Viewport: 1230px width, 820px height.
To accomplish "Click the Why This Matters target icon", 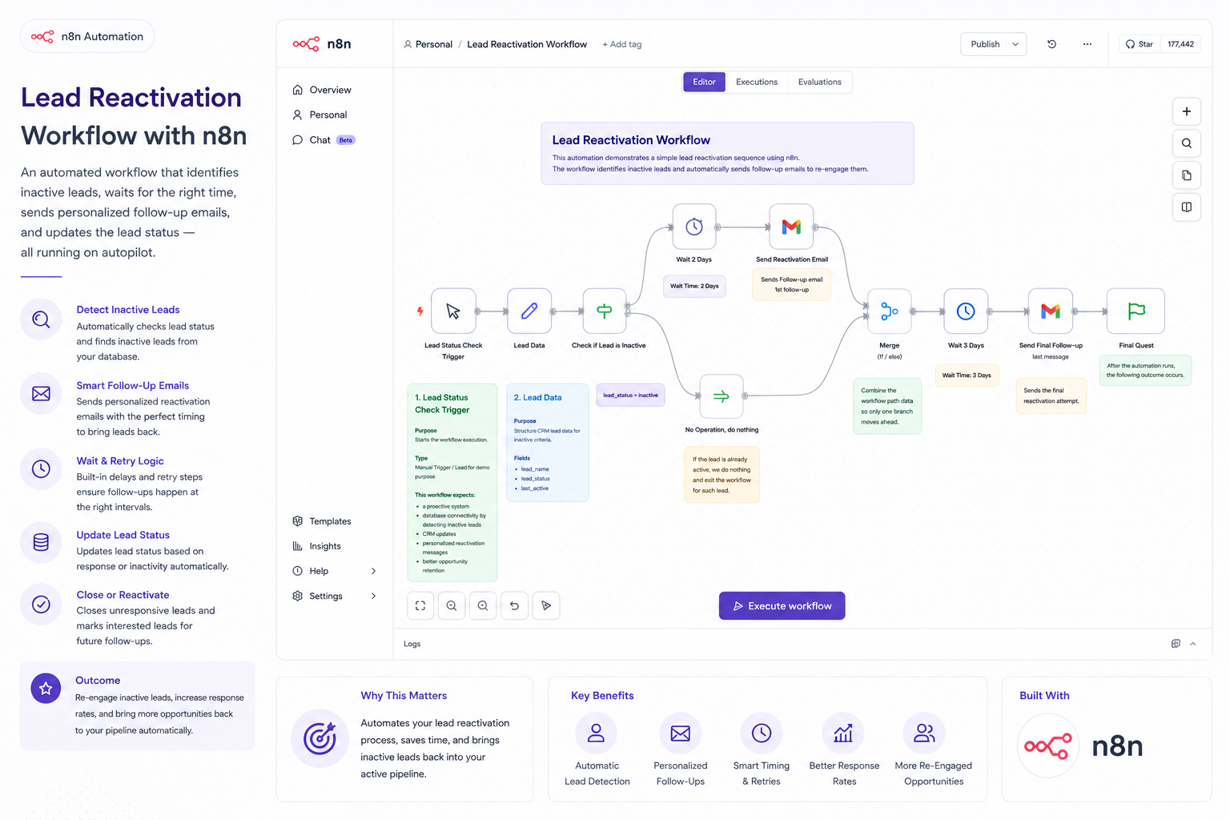I will pos(320,738).
